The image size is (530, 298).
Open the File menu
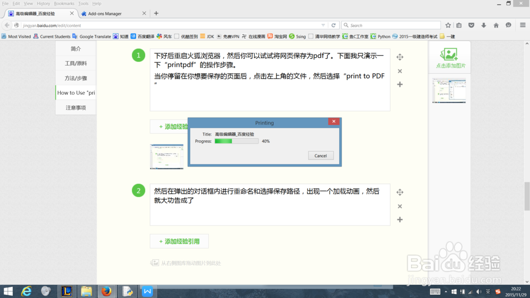(x=5, y=3)
